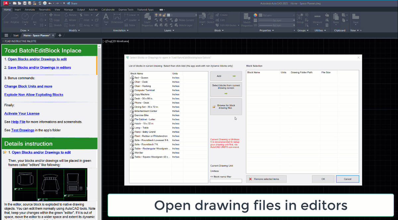Viewport: 398px width, 220px height.
Task: Click the New drawing icon in quick access toolbar
Action: click(x=15, y=3)
